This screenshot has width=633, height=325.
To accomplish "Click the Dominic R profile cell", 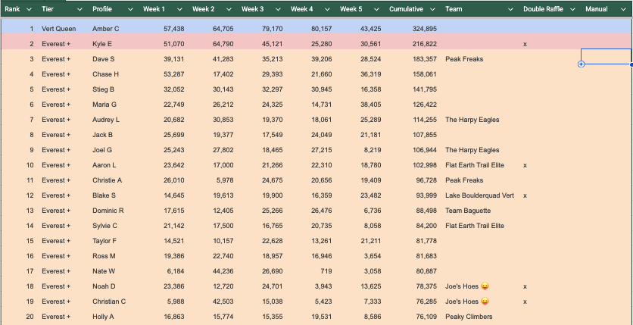I will 108,211.
